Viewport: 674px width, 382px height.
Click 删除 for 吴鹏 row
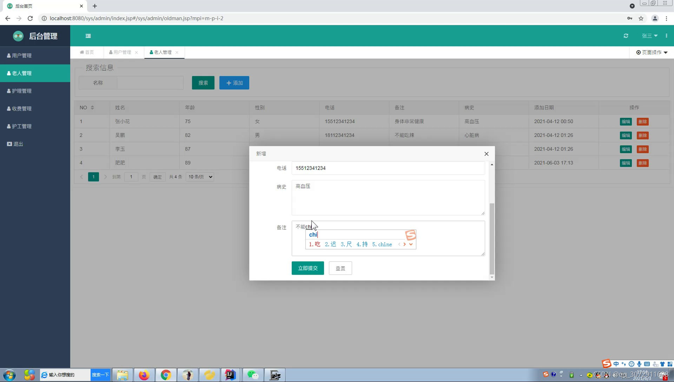(643, 135)
